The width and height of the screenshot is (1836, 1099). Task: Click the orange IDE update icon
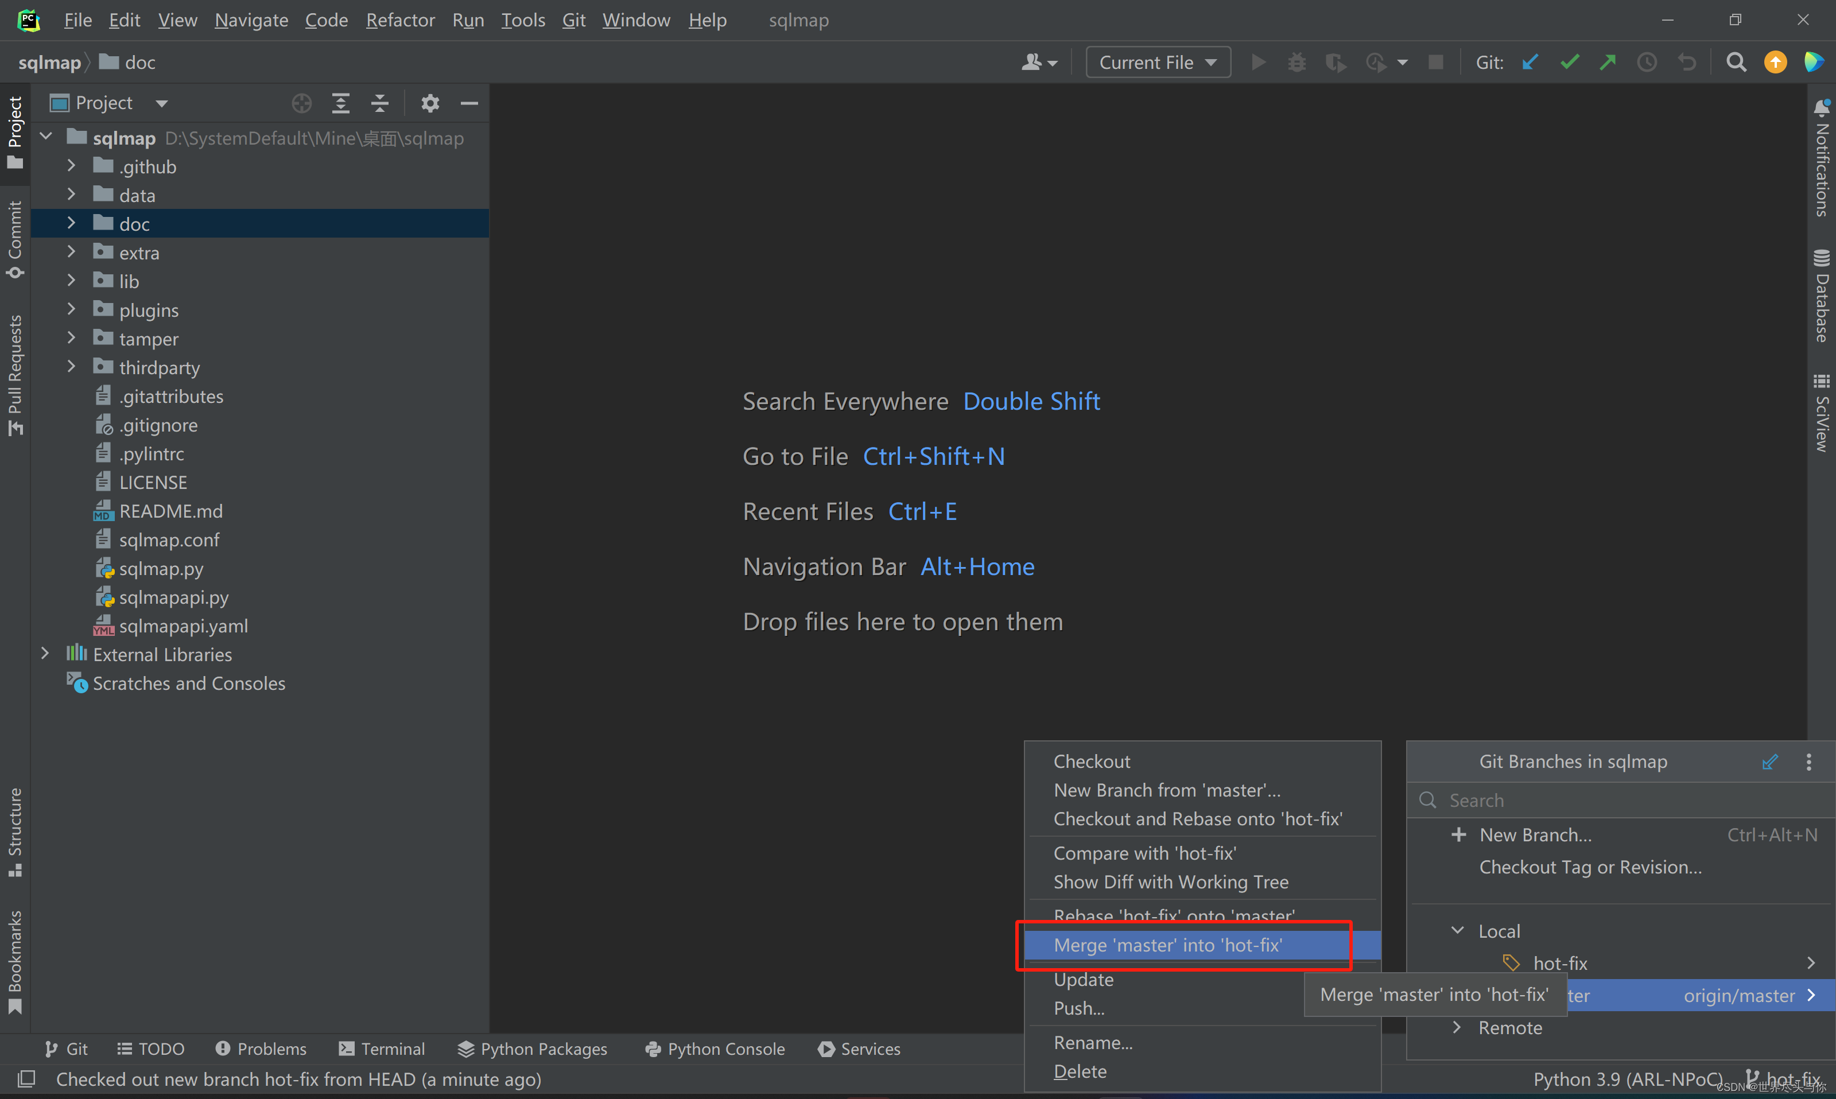click(1775, 62)
